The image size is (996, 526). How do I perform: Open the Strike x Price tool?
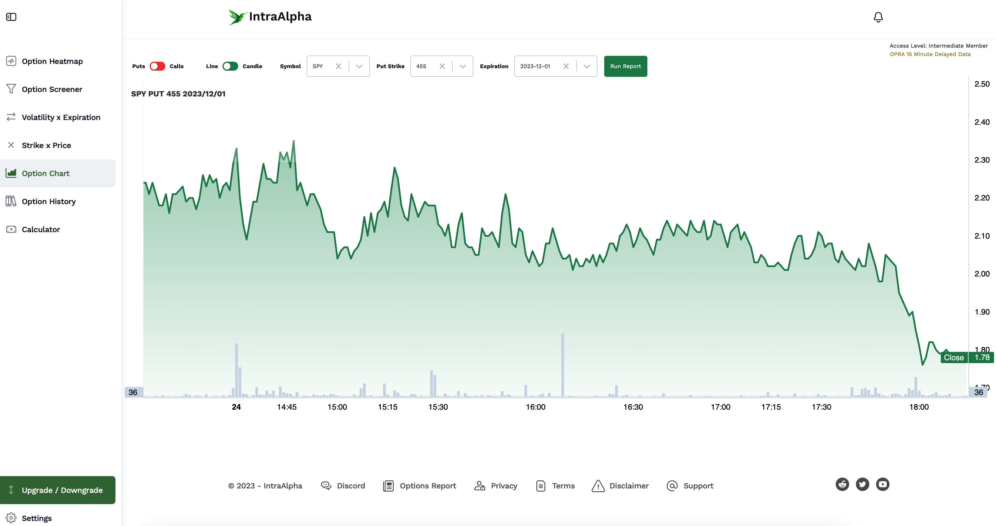47,145
